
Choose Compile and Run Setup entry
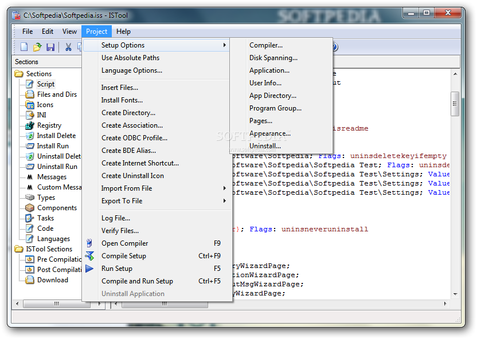[157, 281]
